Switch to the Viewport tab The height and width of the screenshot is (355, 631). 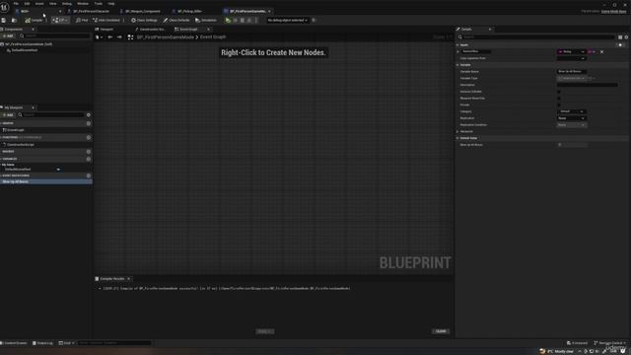pos(105,30)
